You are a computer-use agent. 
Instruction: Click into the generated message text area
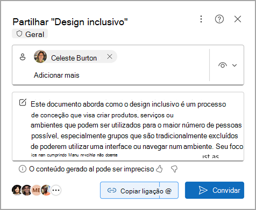128,126
